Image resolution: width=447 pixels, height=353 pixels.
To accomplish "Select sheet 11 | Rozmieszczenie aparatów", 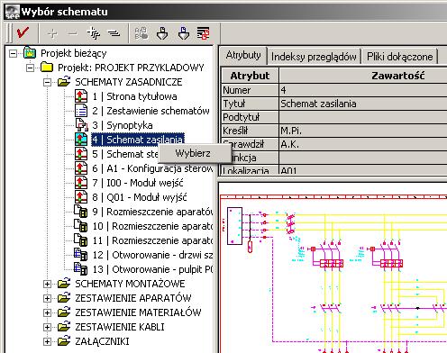I will click(152, 240).
